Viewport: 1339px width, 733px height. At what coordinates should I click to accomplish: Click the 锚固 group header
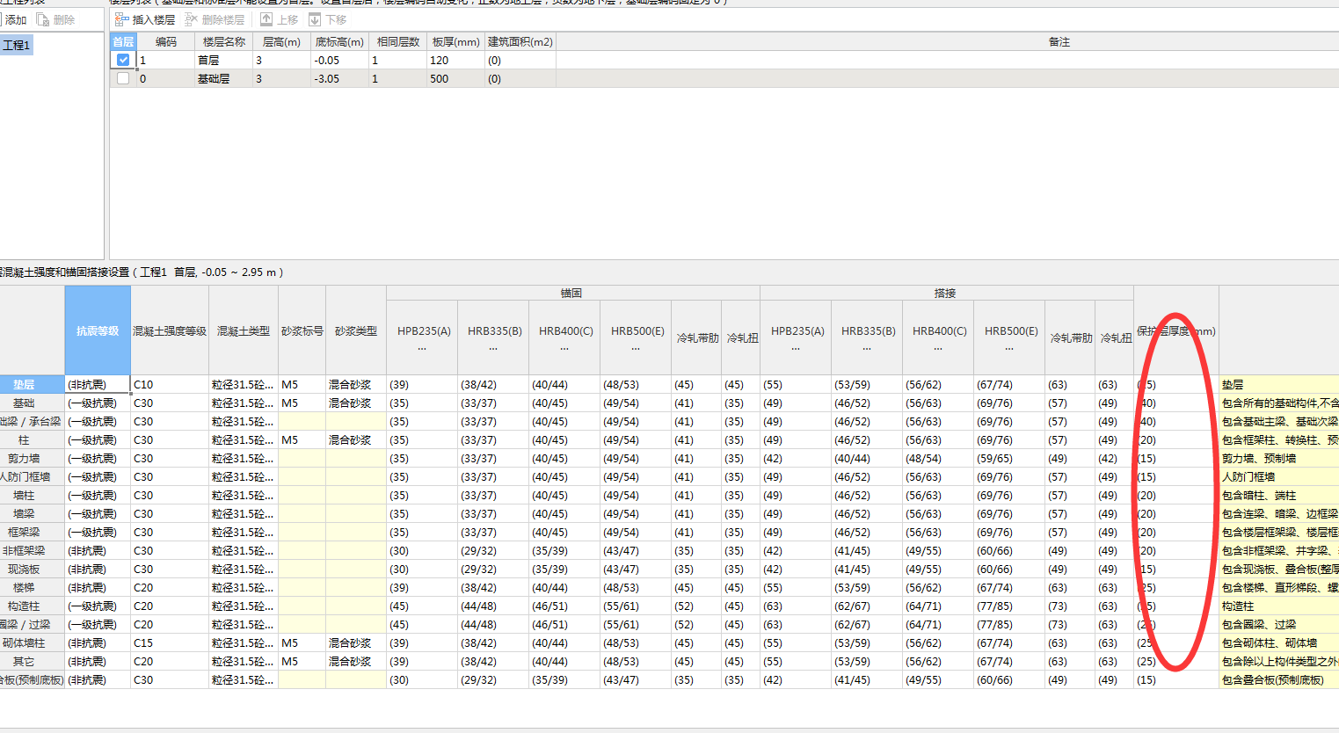(x=572, y=293)
